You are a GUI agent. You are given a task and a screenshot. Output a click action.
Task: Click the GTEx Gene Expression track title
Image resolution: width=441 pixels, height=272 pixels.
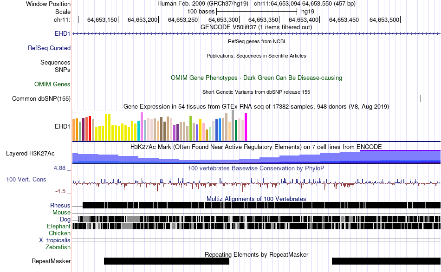click(x=256, y=107)
